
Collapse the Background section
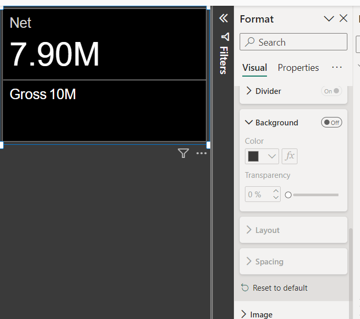[x=249, y=122]
